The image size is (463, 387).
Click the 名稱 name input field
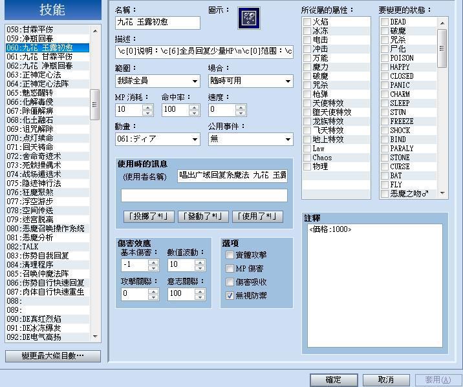pos(158,23)
